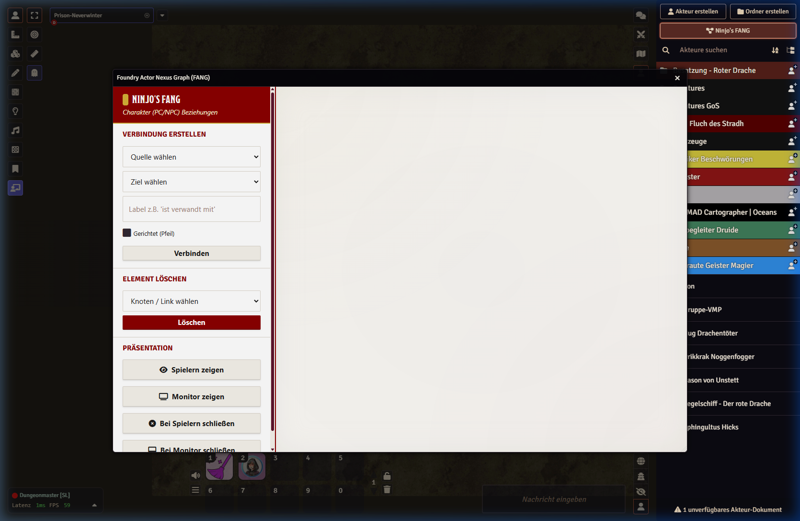Toggle the hotbar lock icon
The image size is (800, 521).
click(387, 476)
